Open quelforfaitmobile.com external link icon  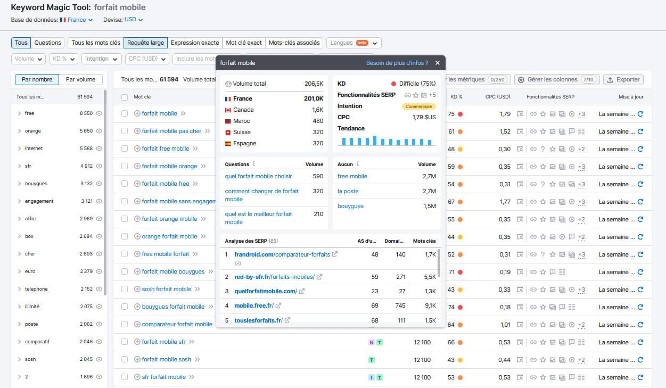[302, 291]
